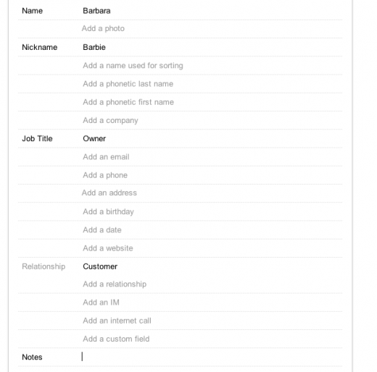Open the Relationship type label
377x372 pixels.
click(43, 266)
